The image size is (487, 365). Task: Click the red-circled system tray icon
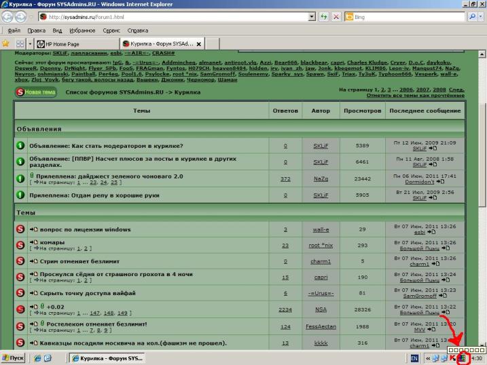[462, 358]
